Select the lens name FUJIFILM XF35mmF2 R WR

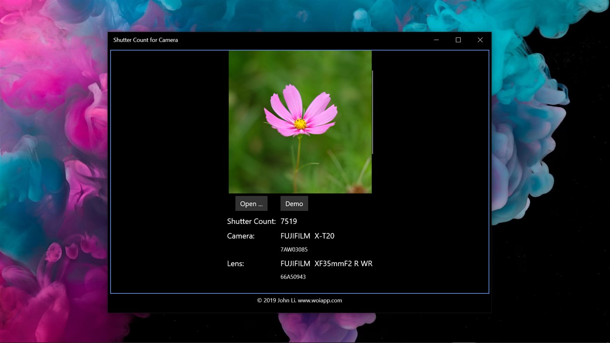pyautogui.click(x=327, y=263)
